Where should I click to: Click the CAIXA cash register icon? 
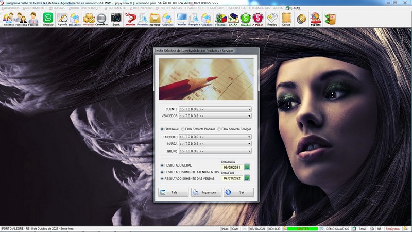click(x=233, y=19)
